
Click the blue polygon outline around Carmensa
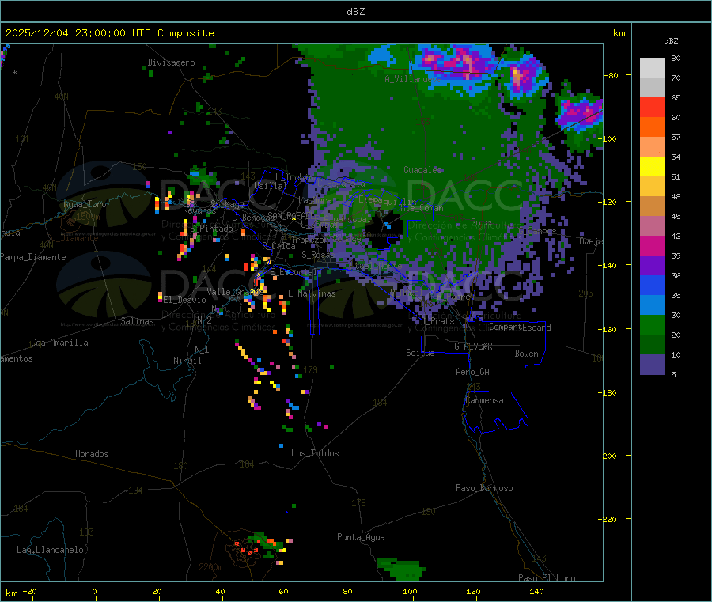tap(495, 411)
